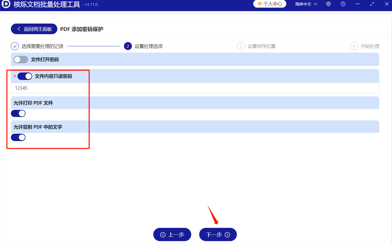The height and width of the screenshot is (244, 392).
Task: Disable the 文件内容只读密码 switch
Action: tap(25, 76)
